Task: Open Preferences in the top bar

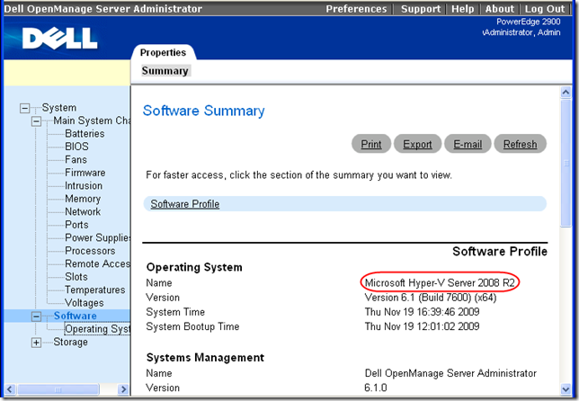Action: (x=356, y=8)
